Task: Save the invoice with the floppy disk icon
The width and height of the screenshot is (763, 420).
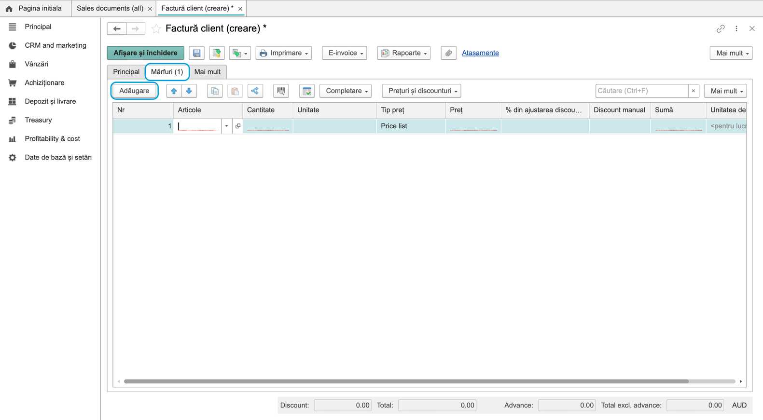Action: coord(196,53)
